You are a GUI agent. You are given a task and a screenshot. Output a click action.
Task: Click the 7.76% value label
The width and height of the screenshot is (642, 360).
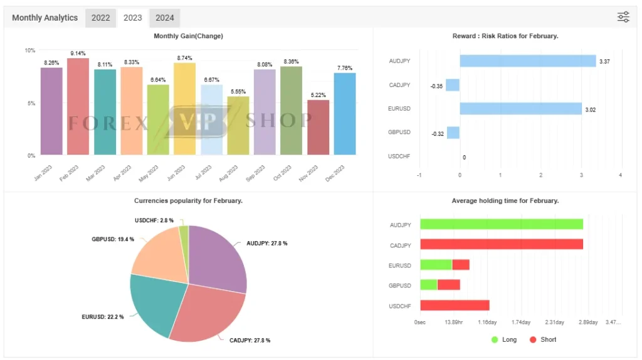click(345, 68)
